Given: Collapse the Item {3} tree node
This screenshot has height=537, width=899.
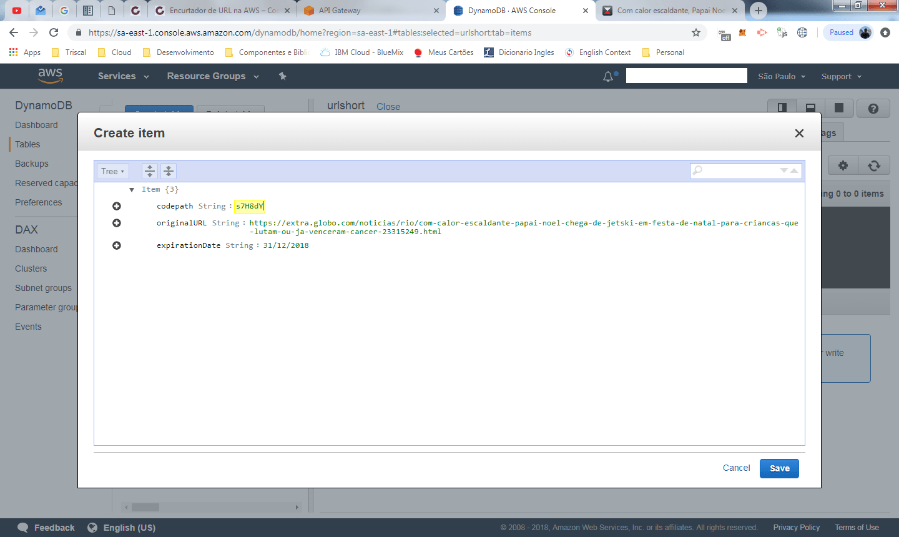Looking at the screenshot, I should 132,190.
